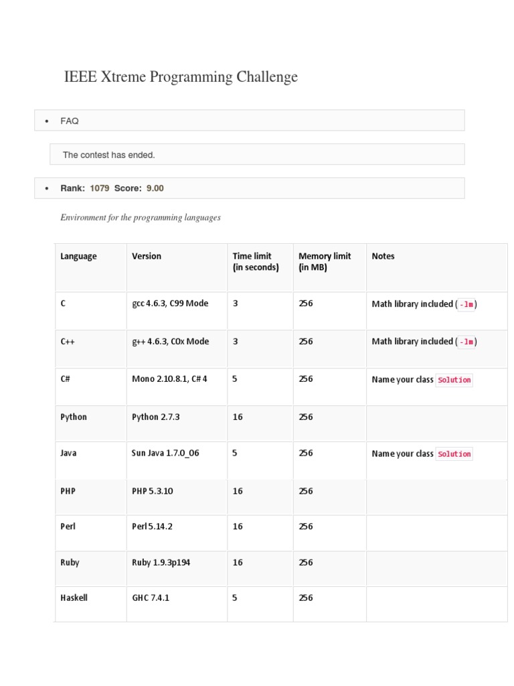
Task: Click the rank value 1079
Action: tap(99, 188)
